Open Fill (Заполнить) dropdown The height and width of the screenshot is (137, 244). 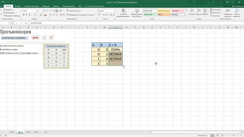216,13
